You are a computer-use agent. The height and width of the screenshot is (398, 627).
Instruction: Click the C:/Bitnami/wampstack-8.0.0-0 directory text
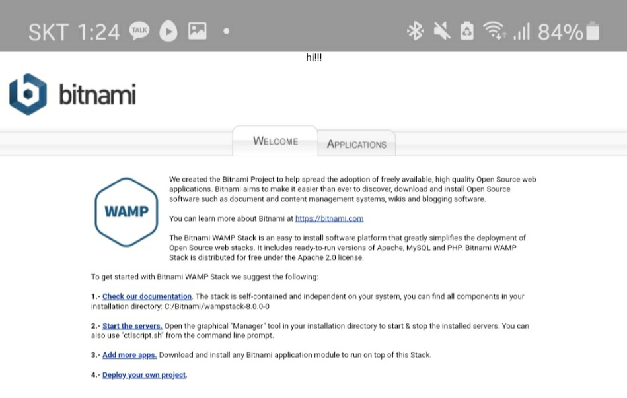pyautogui.click(x=217, y=306)
